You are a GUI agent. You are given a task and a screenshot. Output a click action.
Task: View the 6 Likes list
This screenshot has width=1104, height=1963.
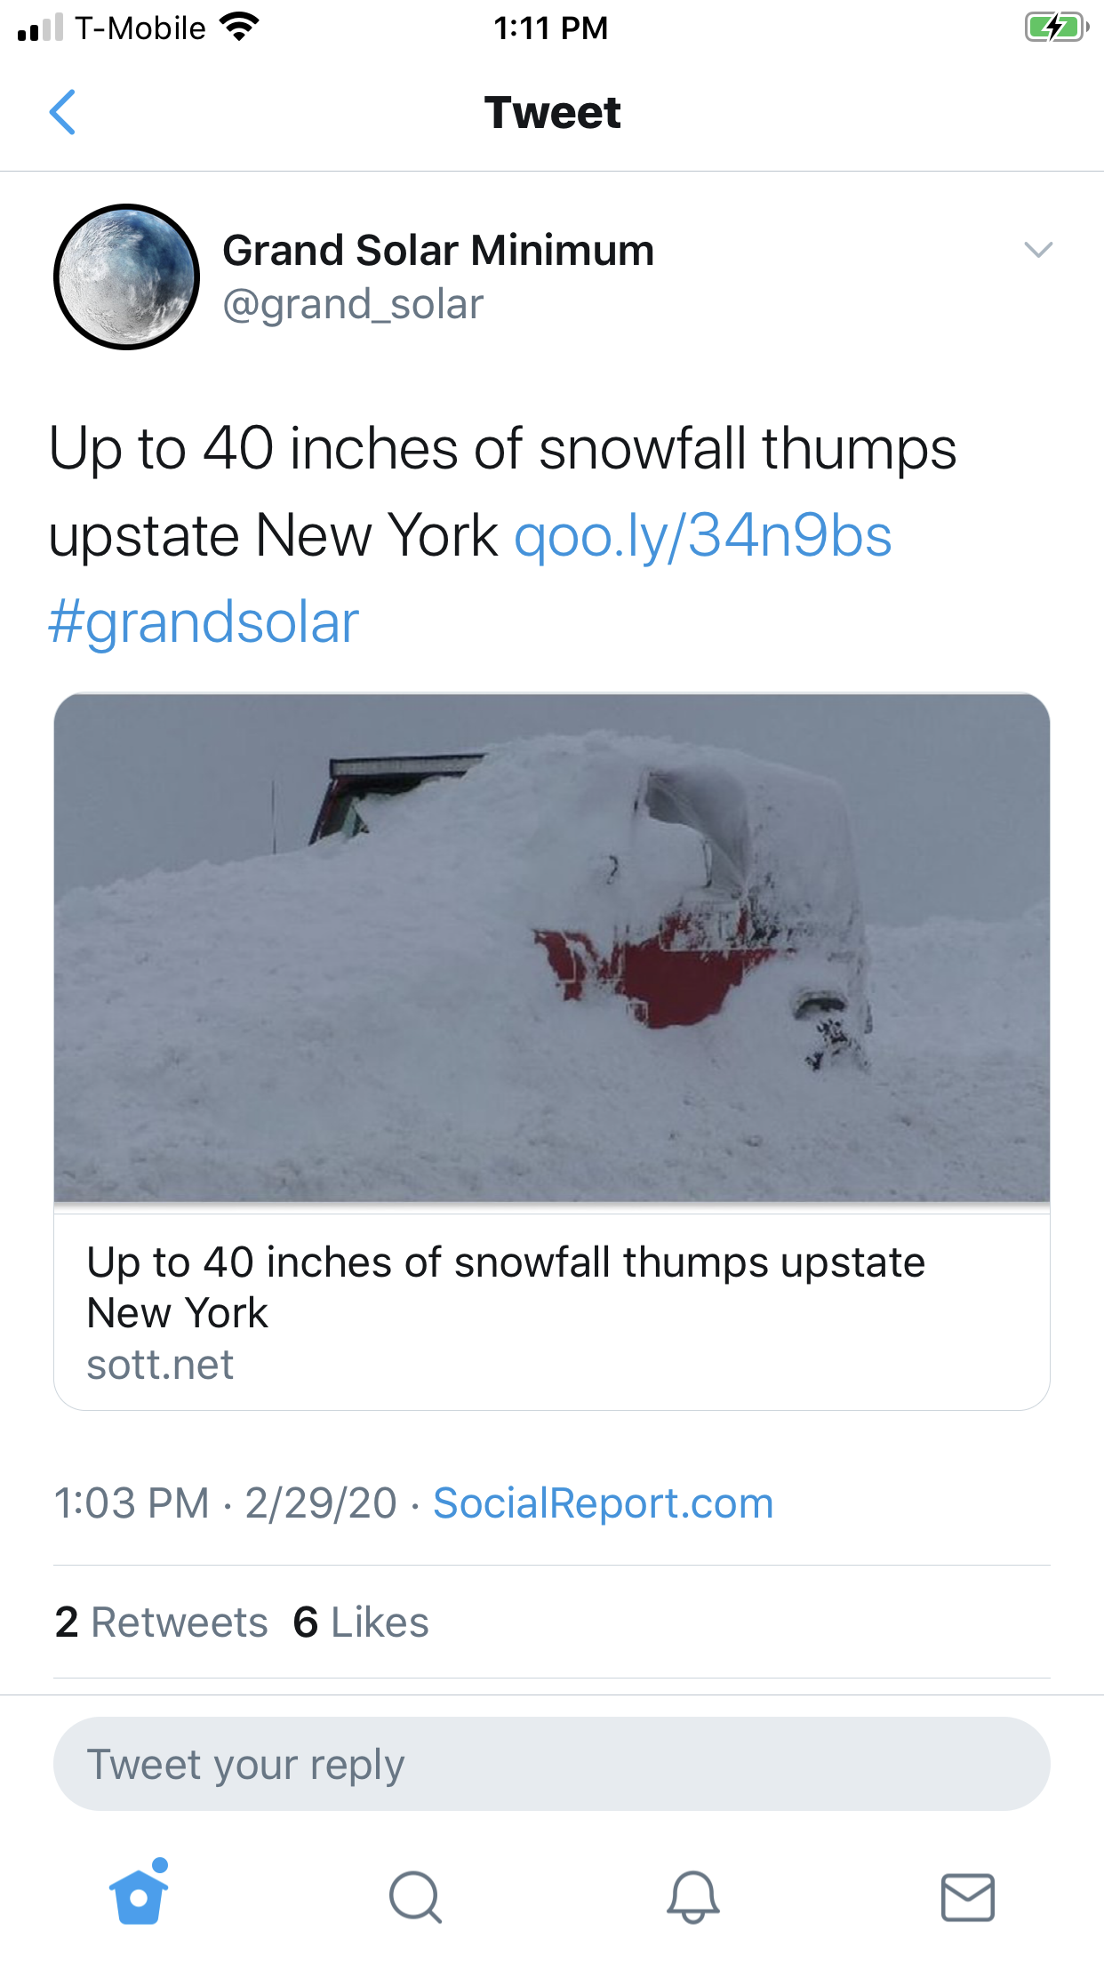coord(361,1622)
